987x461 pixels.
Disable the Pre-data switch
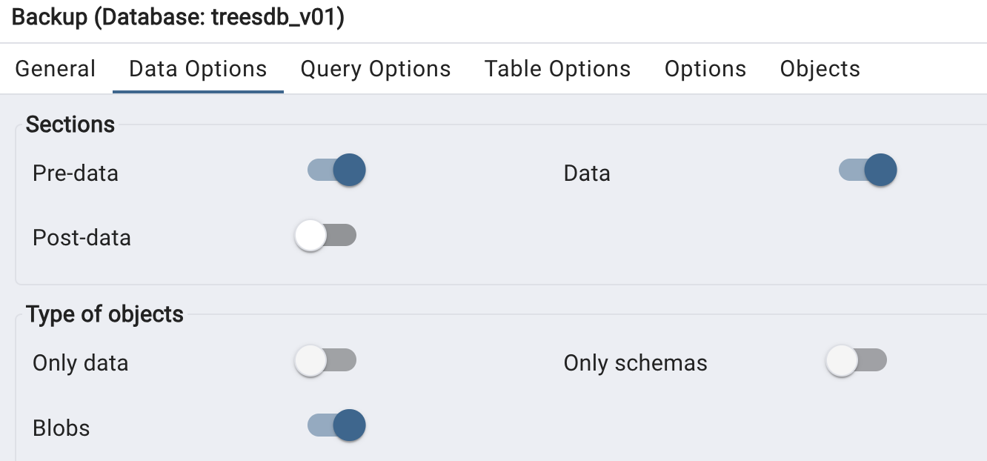(336, 170)
